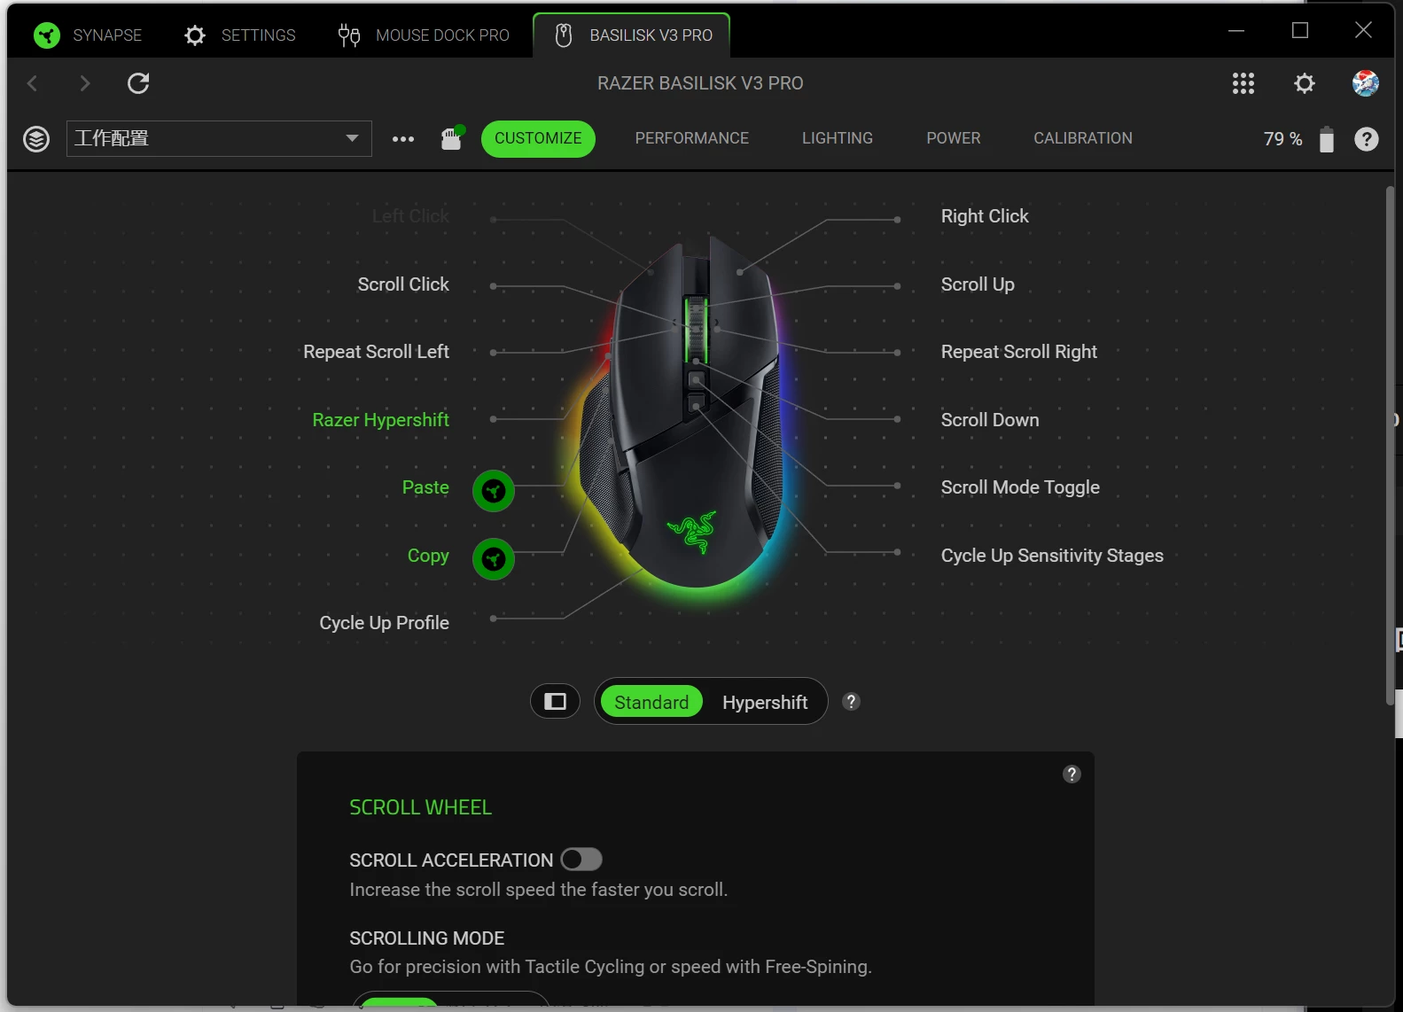
Task: Select Repeat Scroll Right assignment
Action: 1019,352
